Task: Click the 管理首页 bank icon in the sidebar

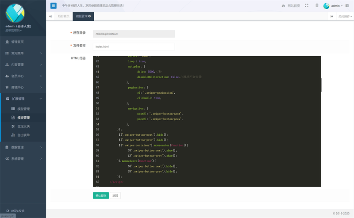Action: tap(7, 42)
